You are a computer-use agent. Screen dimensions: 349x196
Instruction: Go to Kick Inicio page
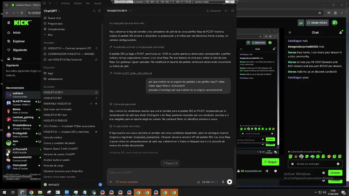pos(17,33)
